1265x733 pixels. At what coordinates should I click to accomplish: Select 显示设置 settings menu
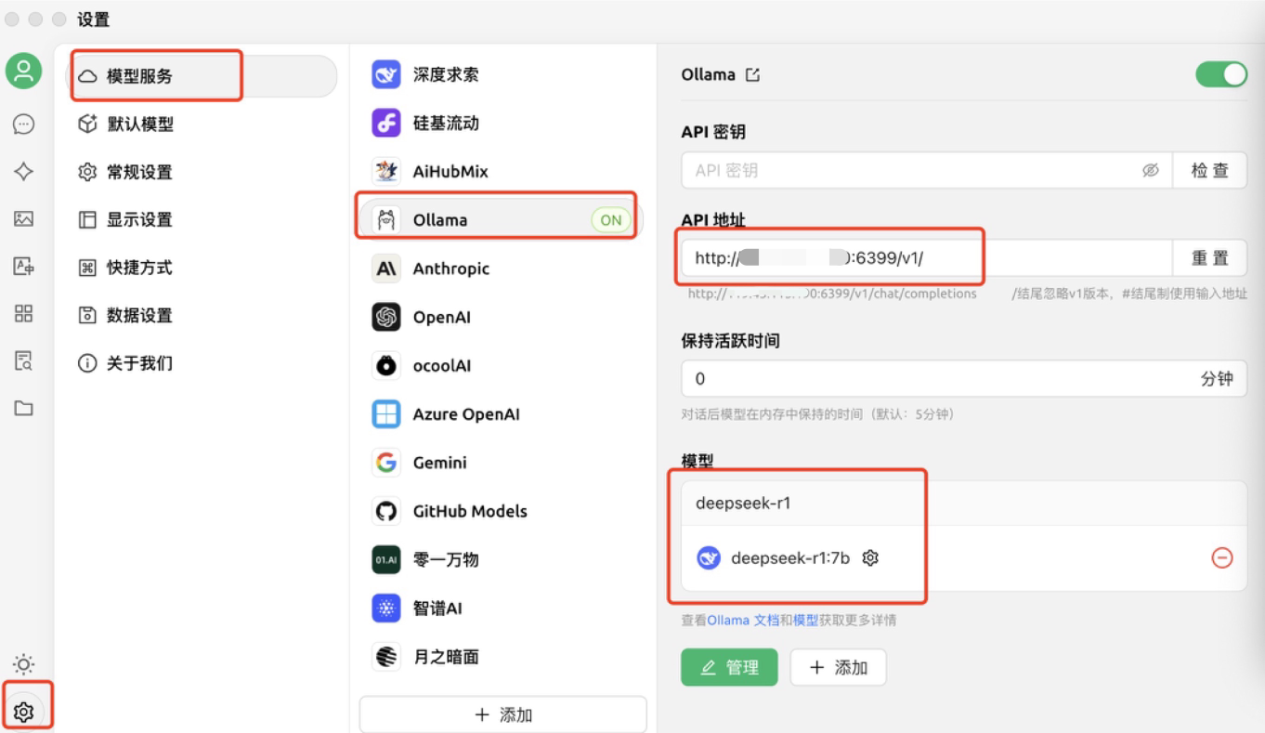203,220
